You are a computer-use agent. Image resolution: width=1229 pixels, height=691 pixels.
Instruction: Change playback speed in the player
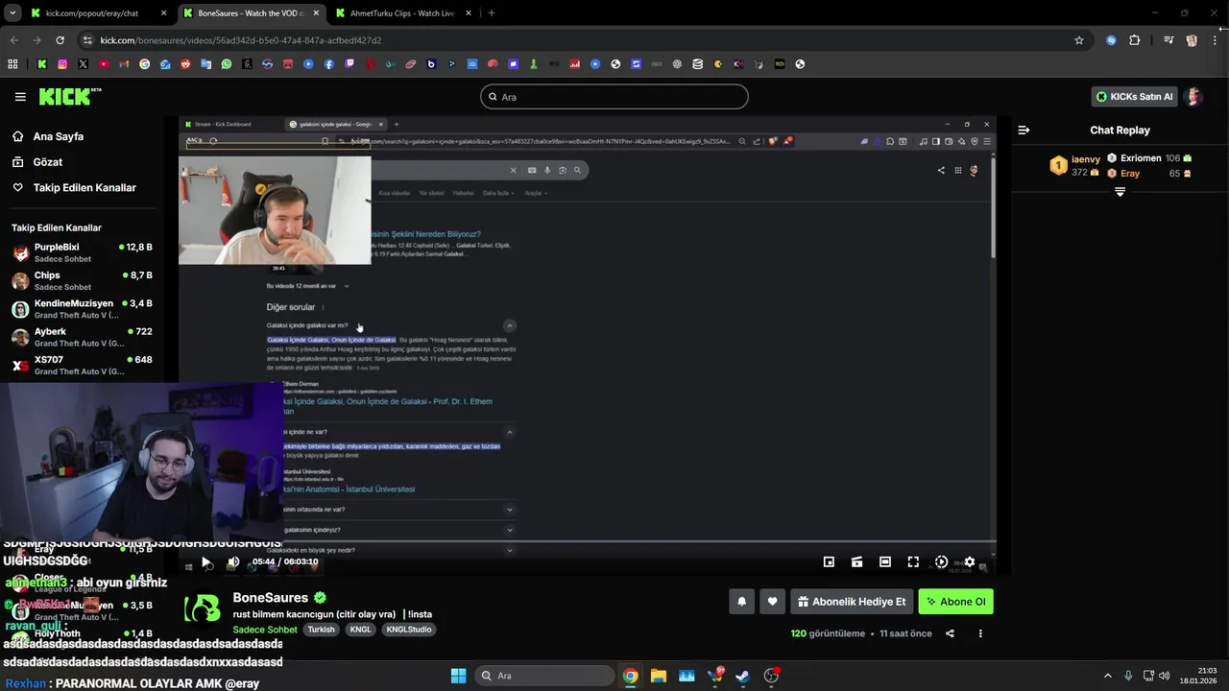pyautogui.click(x=942, y=561)
